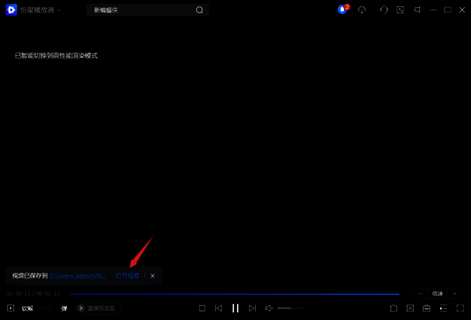471x320 pixels.
Task: Click the search input field
Action: [141, 10]
